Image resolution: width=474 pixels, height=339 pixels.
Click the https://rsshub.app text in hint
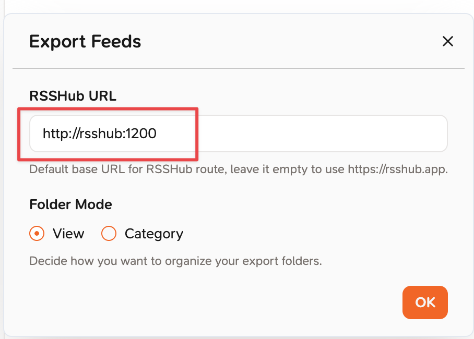point(398,169)
